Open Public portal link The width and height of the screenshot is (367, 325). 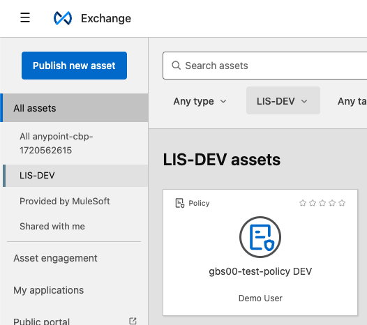pos(42,321)
